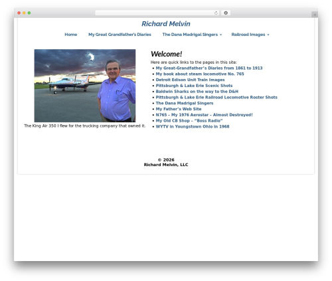Open a new browser tab with plus icon
This screenshot has height=281, width=332.
pyautogui.click(x=315, y=15)
